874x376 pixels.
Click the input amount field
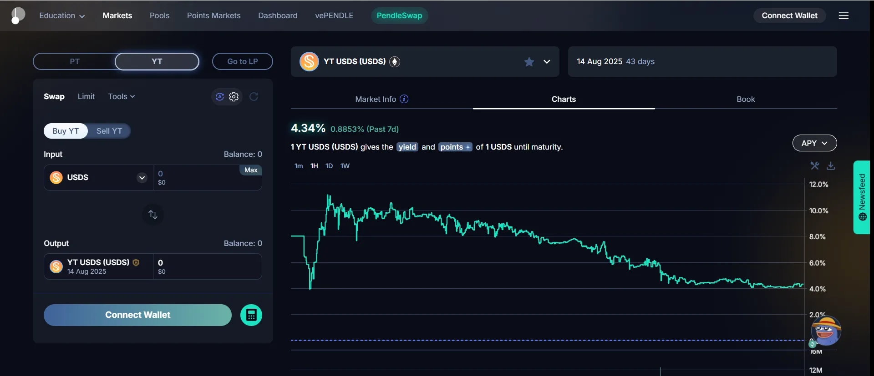tap(208, 177)
